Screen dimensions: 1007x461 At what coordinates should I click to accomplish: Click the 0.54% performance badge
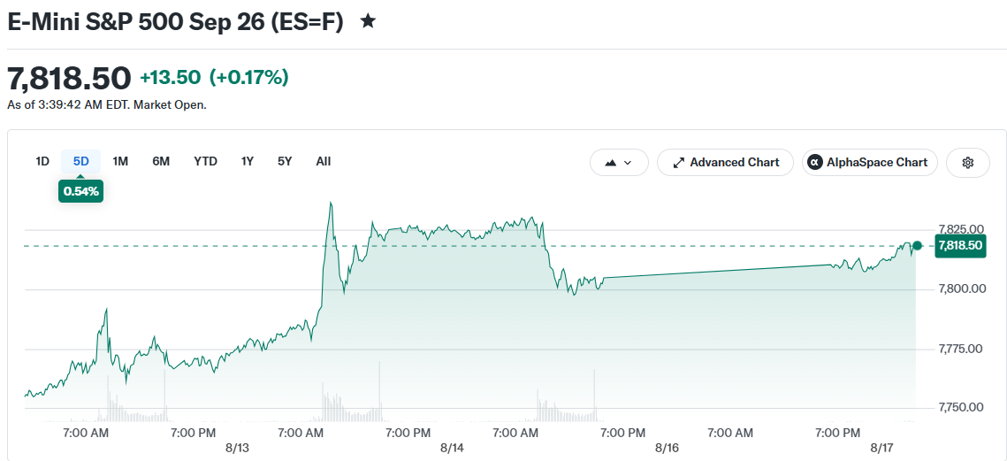pyautogui.click(x=81, y=191)
